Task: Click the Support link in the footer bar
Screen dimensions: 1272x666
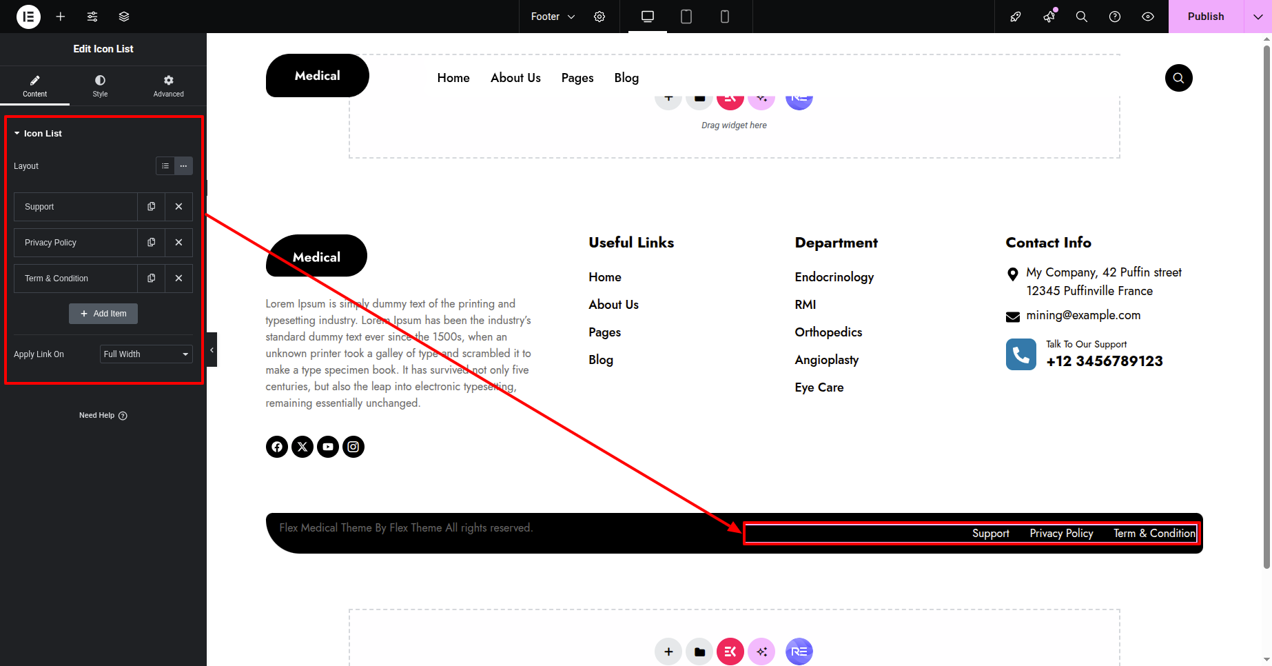Action: coord(991,534)
